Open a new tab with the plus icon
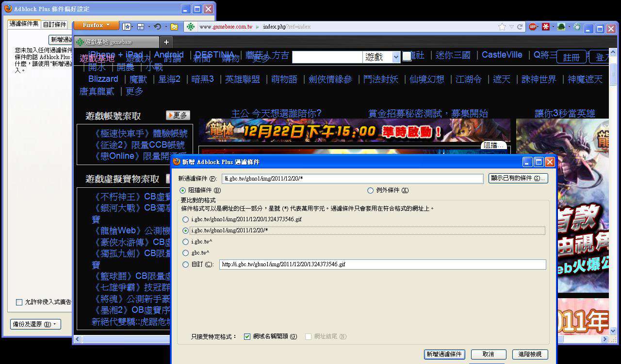This screenshot has height=364, width=621. pyautogui.click(x=166, y=42)
